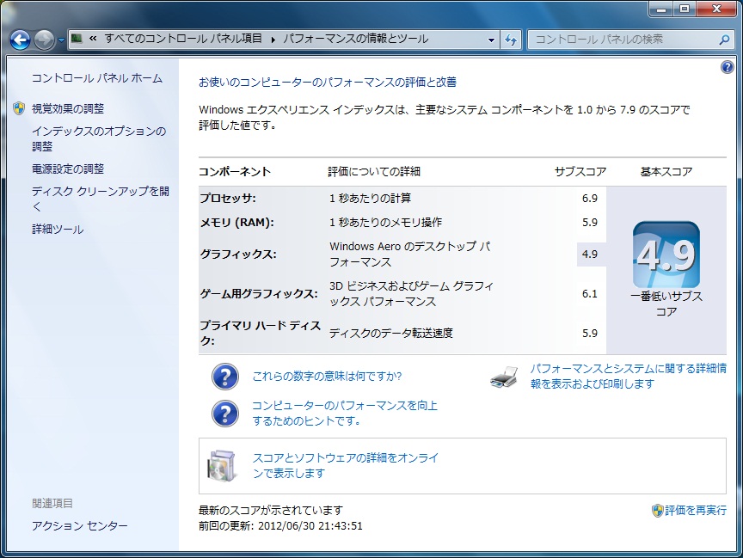Viewport: 743px width, 558px height.
Task: Click the software box icon
Action: (221, 466)
